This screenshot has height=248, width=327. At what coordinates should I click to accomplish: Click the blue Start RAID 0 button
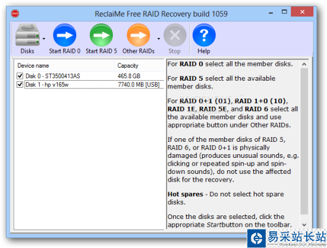pyautogui.click(x=65, y=39)
